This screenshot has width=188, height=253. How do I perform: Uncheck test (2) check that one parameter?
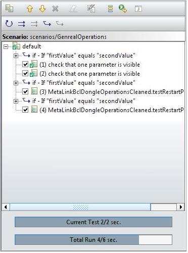[x=25, y=73]
